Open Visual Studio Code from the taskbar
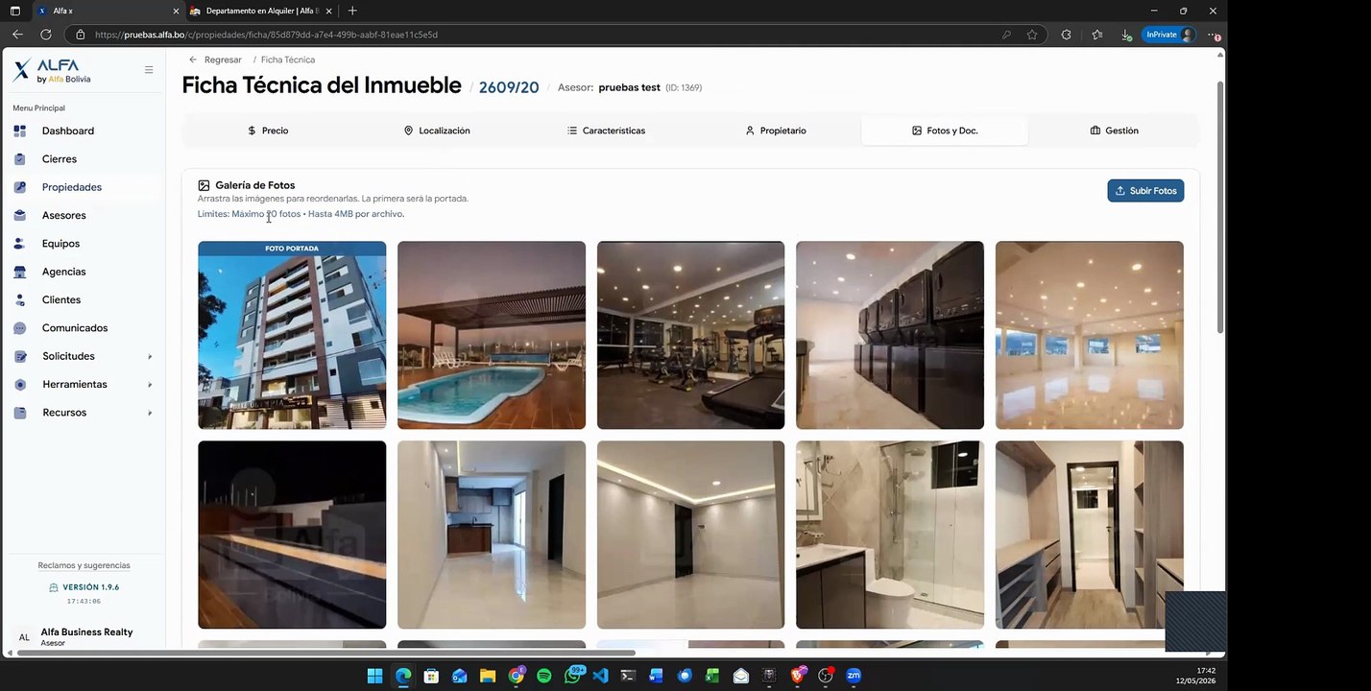Image resolution: width=1371 pixels, height=691 pixels. [x=600, y=676]
